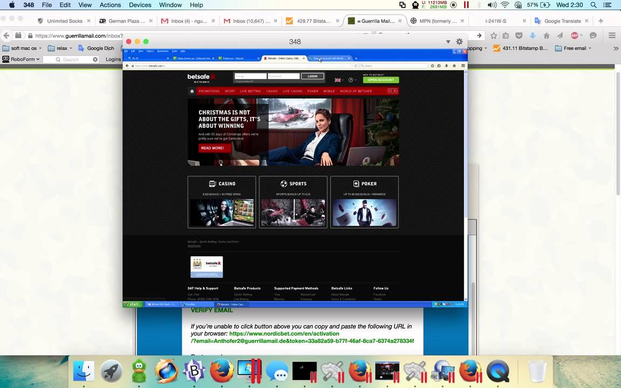
Task: Open the 348 window settings gear
Action: [x=459, y=41]
